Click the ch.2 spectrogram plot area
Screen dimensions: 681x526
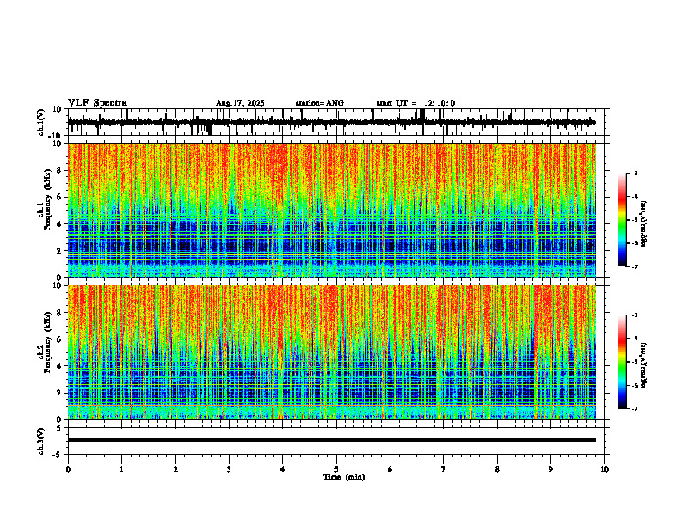(332, 352)
